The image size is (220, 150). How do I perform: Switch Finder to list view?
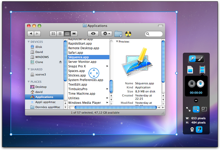coord(60,34)
